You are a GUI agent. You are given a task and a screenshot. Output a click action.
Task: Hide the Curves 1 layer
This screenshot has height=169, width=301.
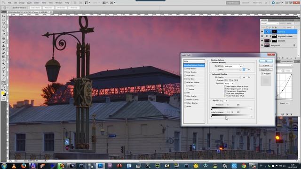(262, 32)
